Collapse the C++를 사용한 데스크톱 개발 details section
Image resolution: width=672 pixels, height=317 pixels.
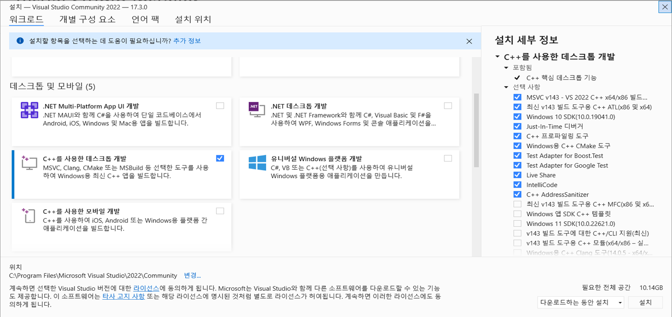497,57
